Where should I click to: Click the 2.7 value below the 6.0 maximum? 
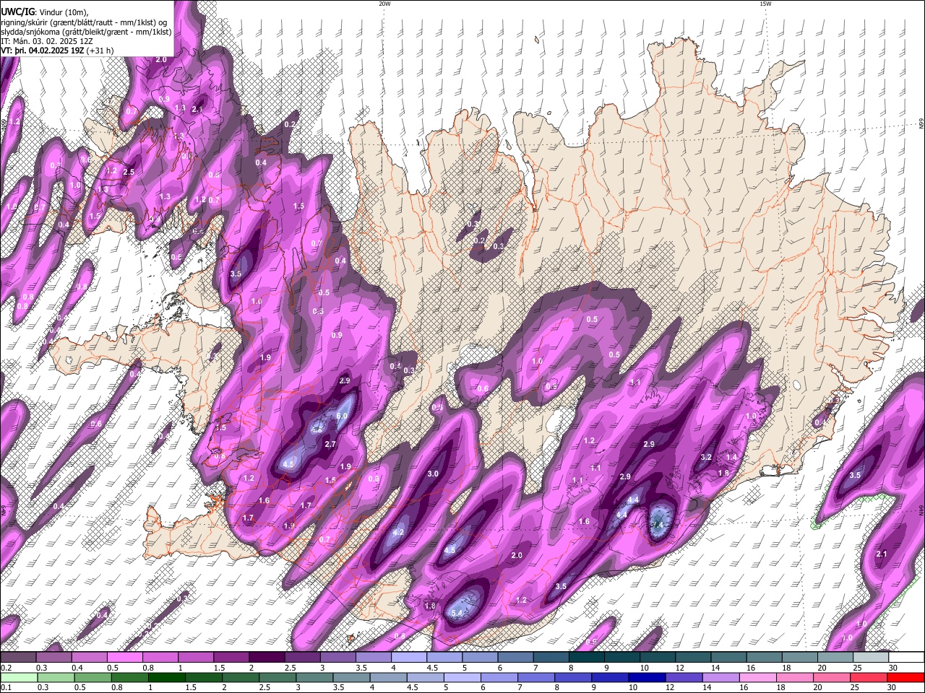[x=330, y=444]
